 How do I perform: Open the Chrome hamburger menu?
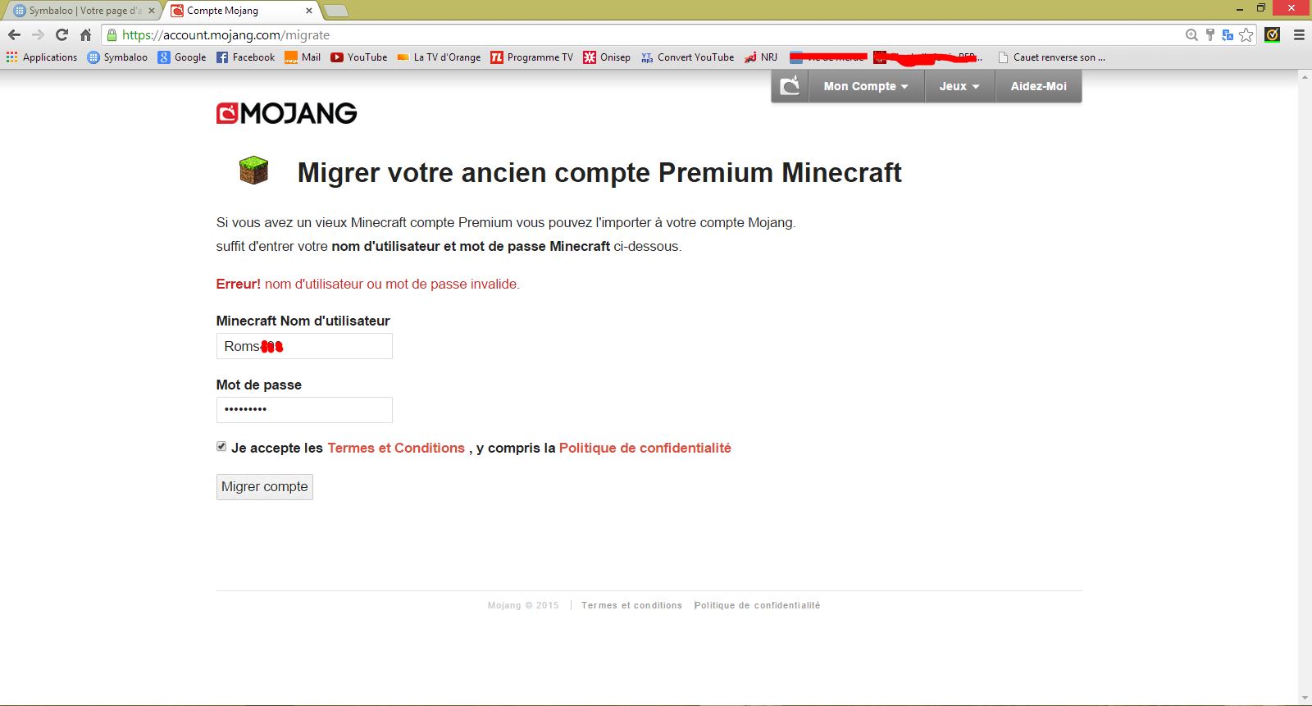pyautogui.click(x=1299, y=34)
